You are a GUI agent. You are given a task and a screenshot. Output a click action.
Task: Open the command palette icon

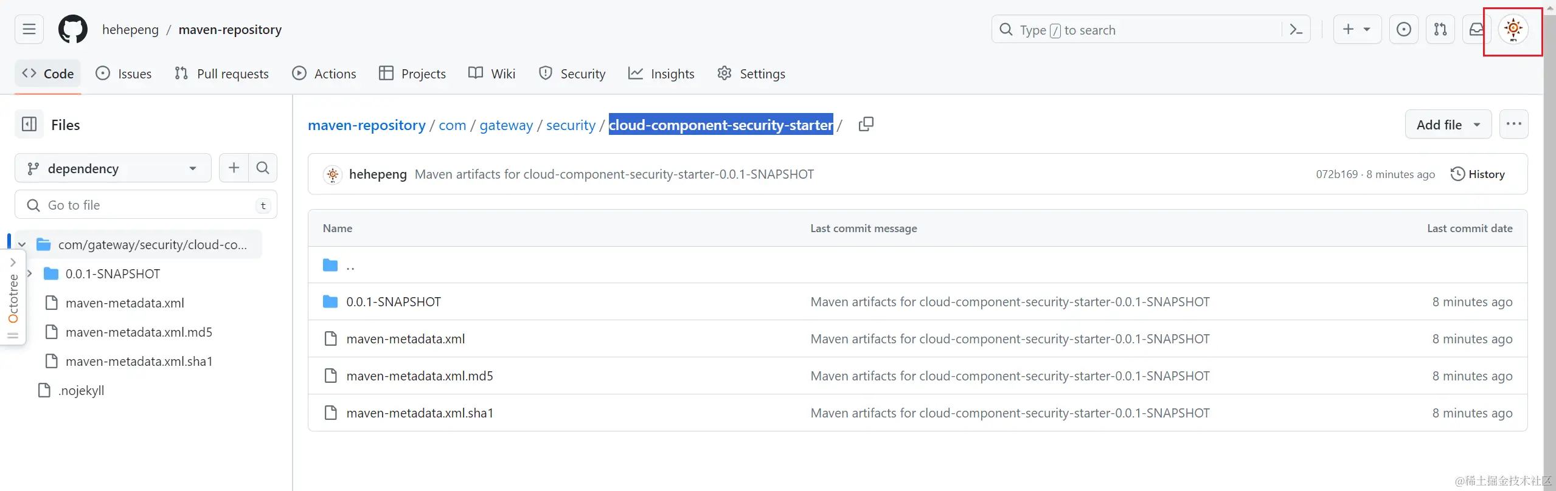point(1296,29)
